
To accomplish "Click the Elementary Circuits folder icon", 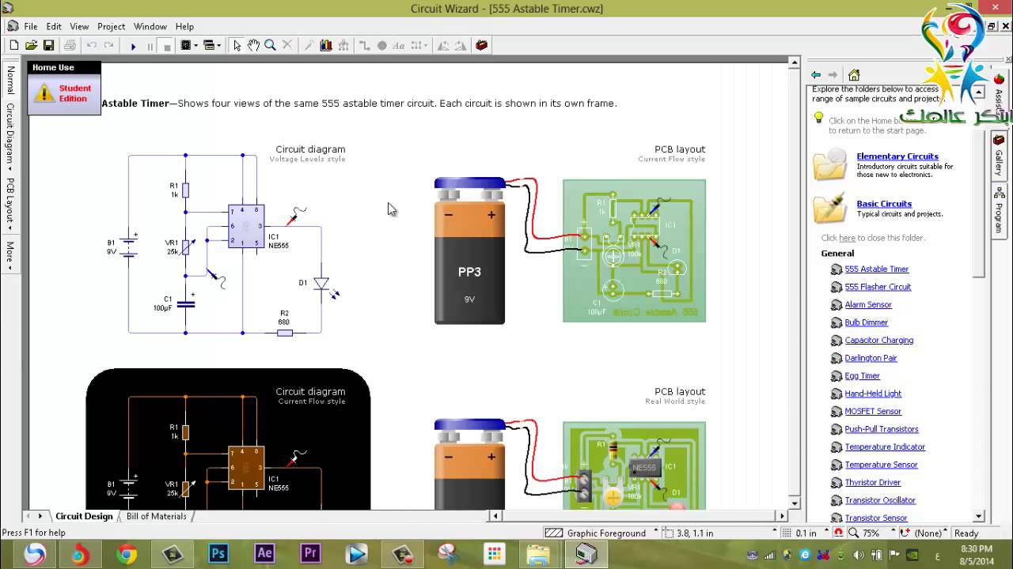I will [829, 165].
